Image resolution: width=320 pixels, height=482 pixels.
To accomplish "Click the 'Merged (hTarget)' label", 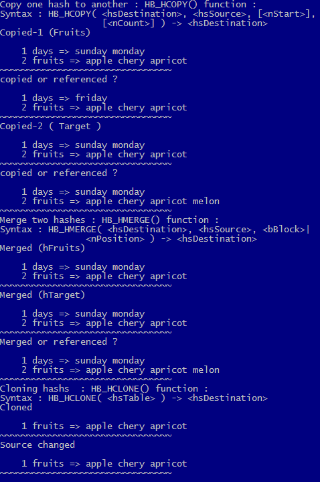I will [42, 295].
